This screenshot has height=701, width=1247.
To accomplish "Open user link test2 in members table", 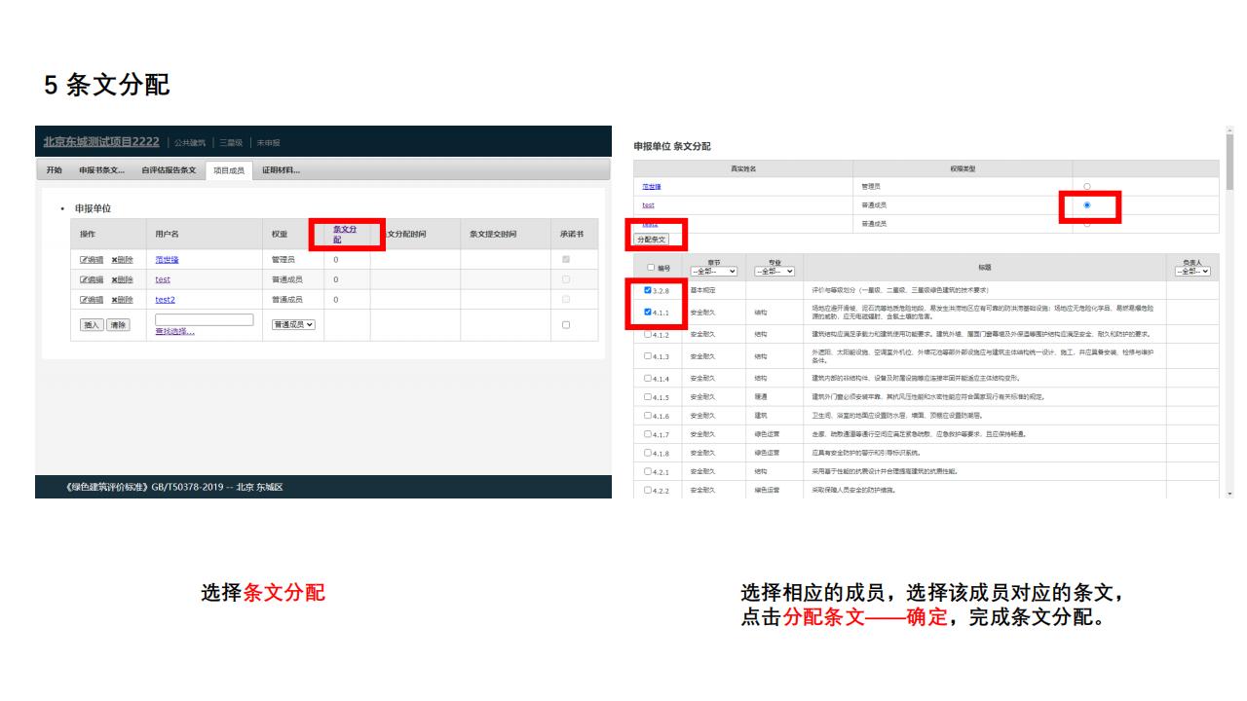I will pos(165,299).
